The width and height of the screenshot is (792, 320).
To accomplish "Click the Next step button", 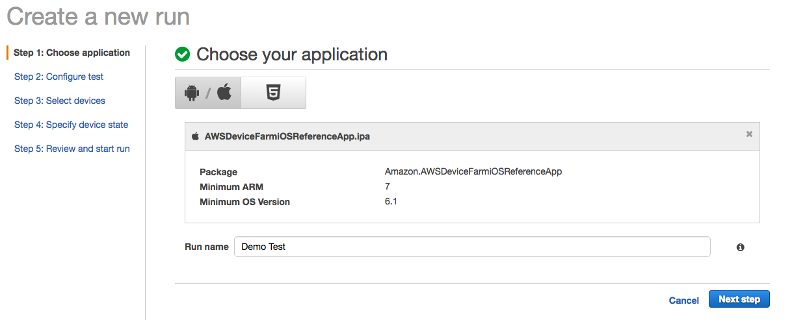I will (739, 299).
